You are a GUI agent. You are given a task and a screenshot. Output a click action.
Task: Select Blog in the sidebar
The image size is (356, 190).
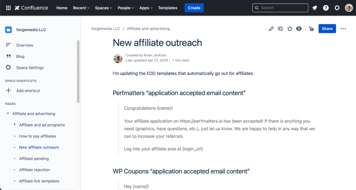[x=20, y=57]
